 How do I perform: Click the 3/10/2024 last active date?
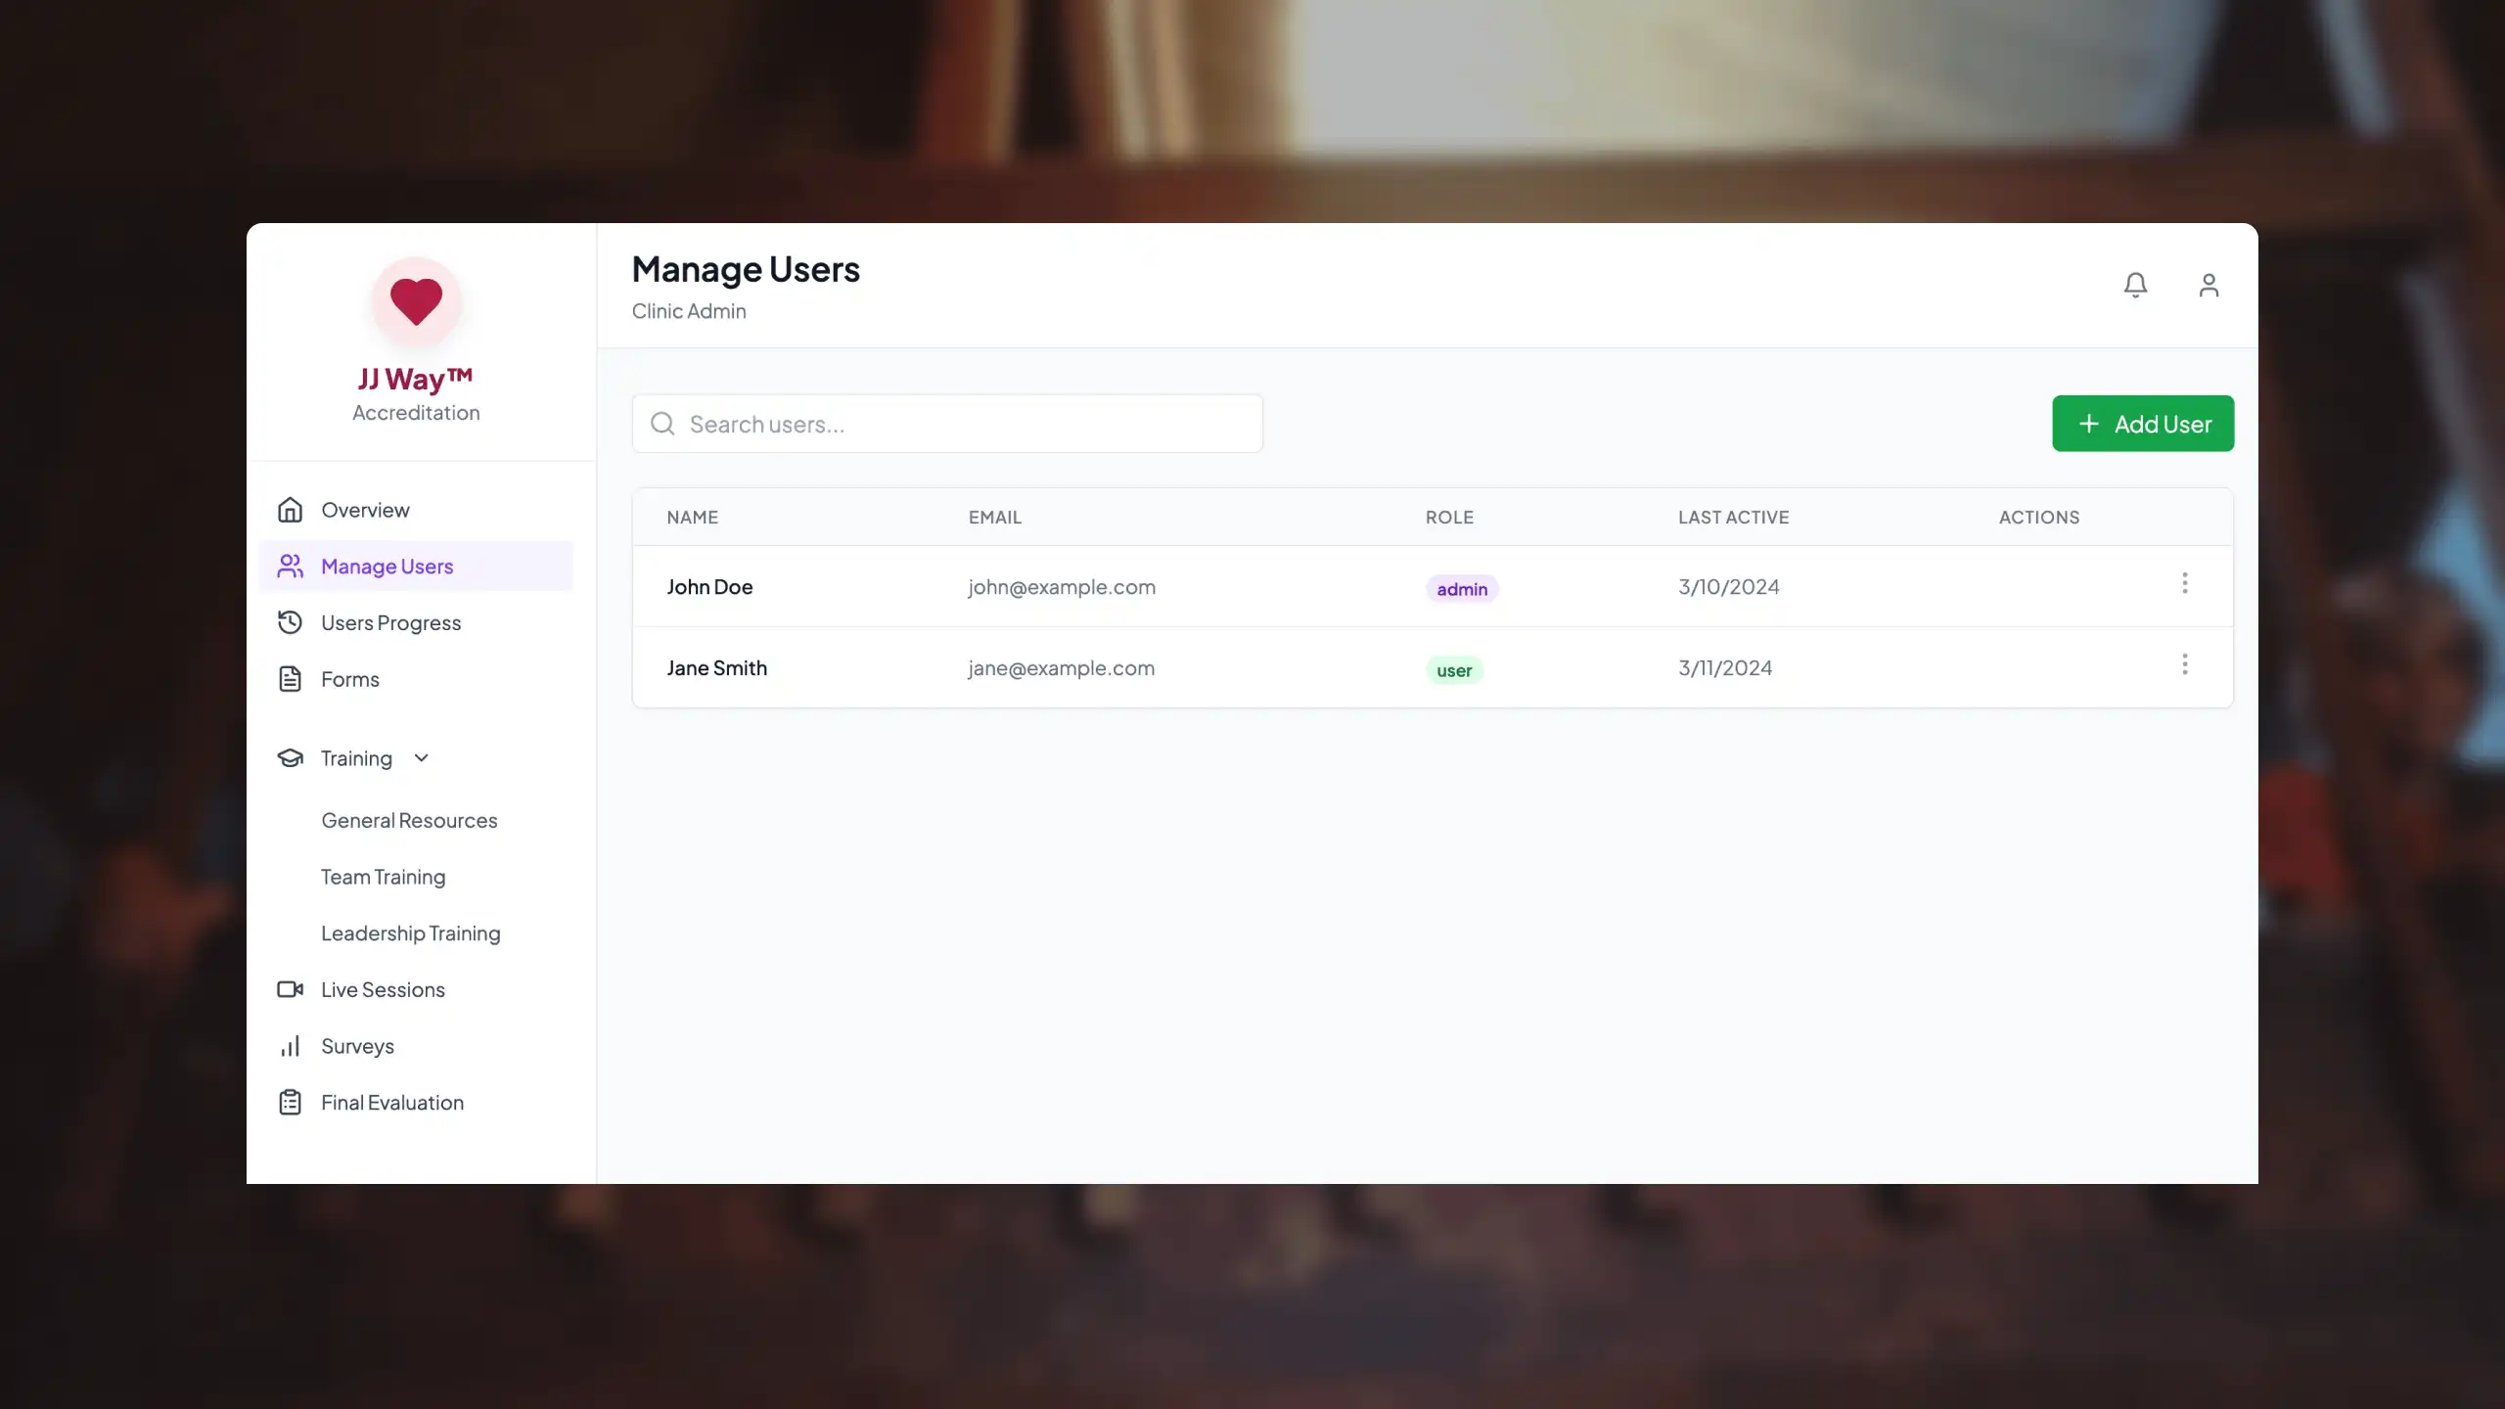pos(1728,587)
